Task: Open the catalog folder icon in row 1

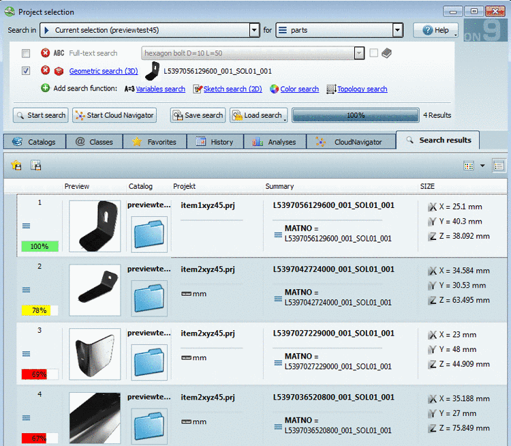Action: pyautogui.click(x=149, y=235)
